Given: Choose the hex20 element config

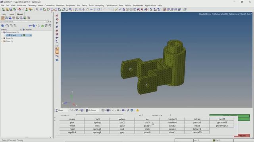Looking at the screenshot, I should (x=222, y=119).
